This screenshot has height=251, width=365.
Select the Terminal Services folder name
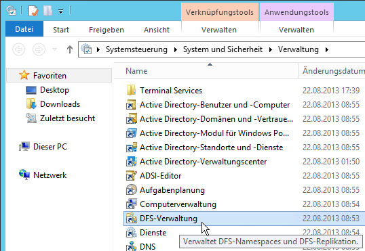coord(171,91)
